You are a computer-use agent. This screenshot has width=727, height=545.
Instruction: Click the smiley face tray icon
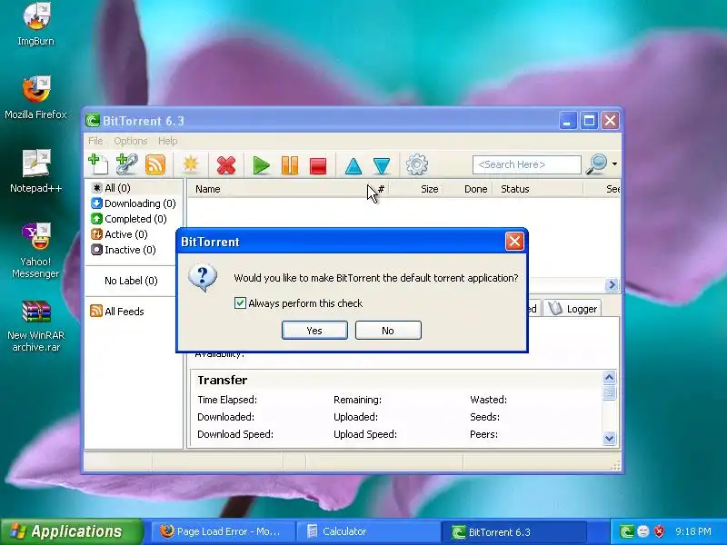point(642,531)
